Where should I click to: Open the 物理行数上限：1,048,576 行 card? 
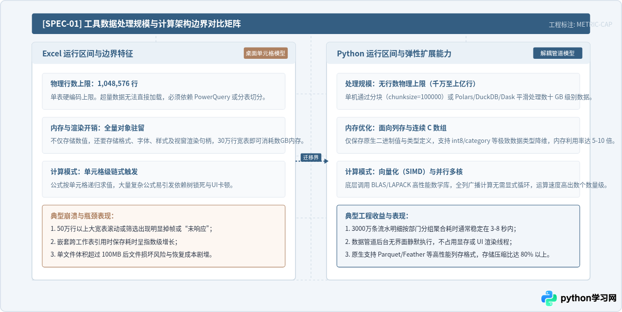(163, 91)
